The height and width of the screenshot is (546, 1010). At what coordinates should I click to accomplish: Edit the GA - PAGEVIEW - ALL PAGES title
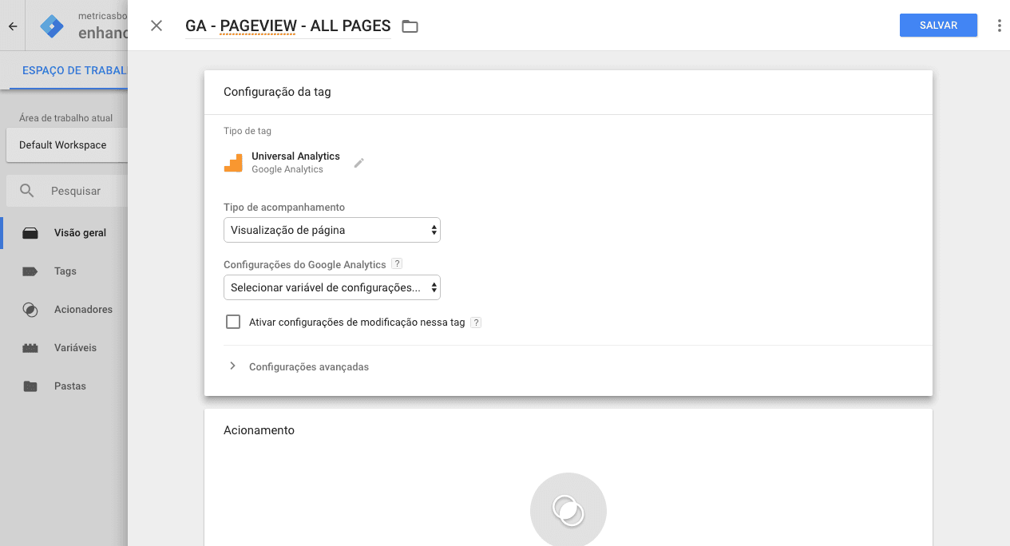tap(287, 26)
